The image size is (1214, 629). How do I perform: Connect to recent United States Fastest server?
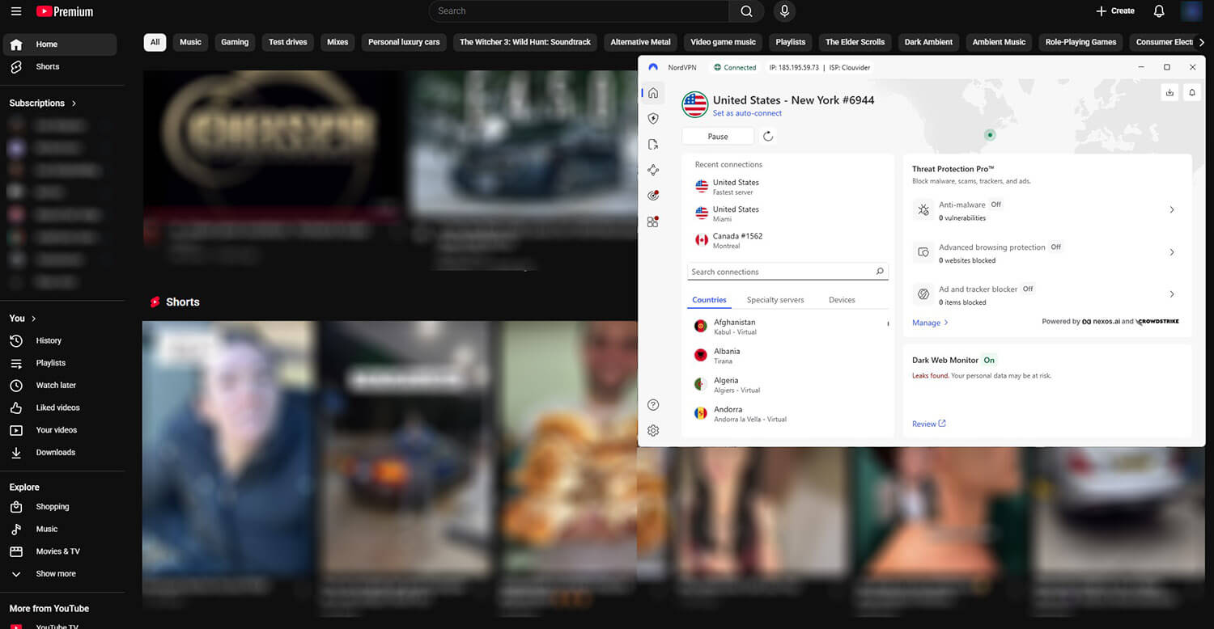[787, 187]
